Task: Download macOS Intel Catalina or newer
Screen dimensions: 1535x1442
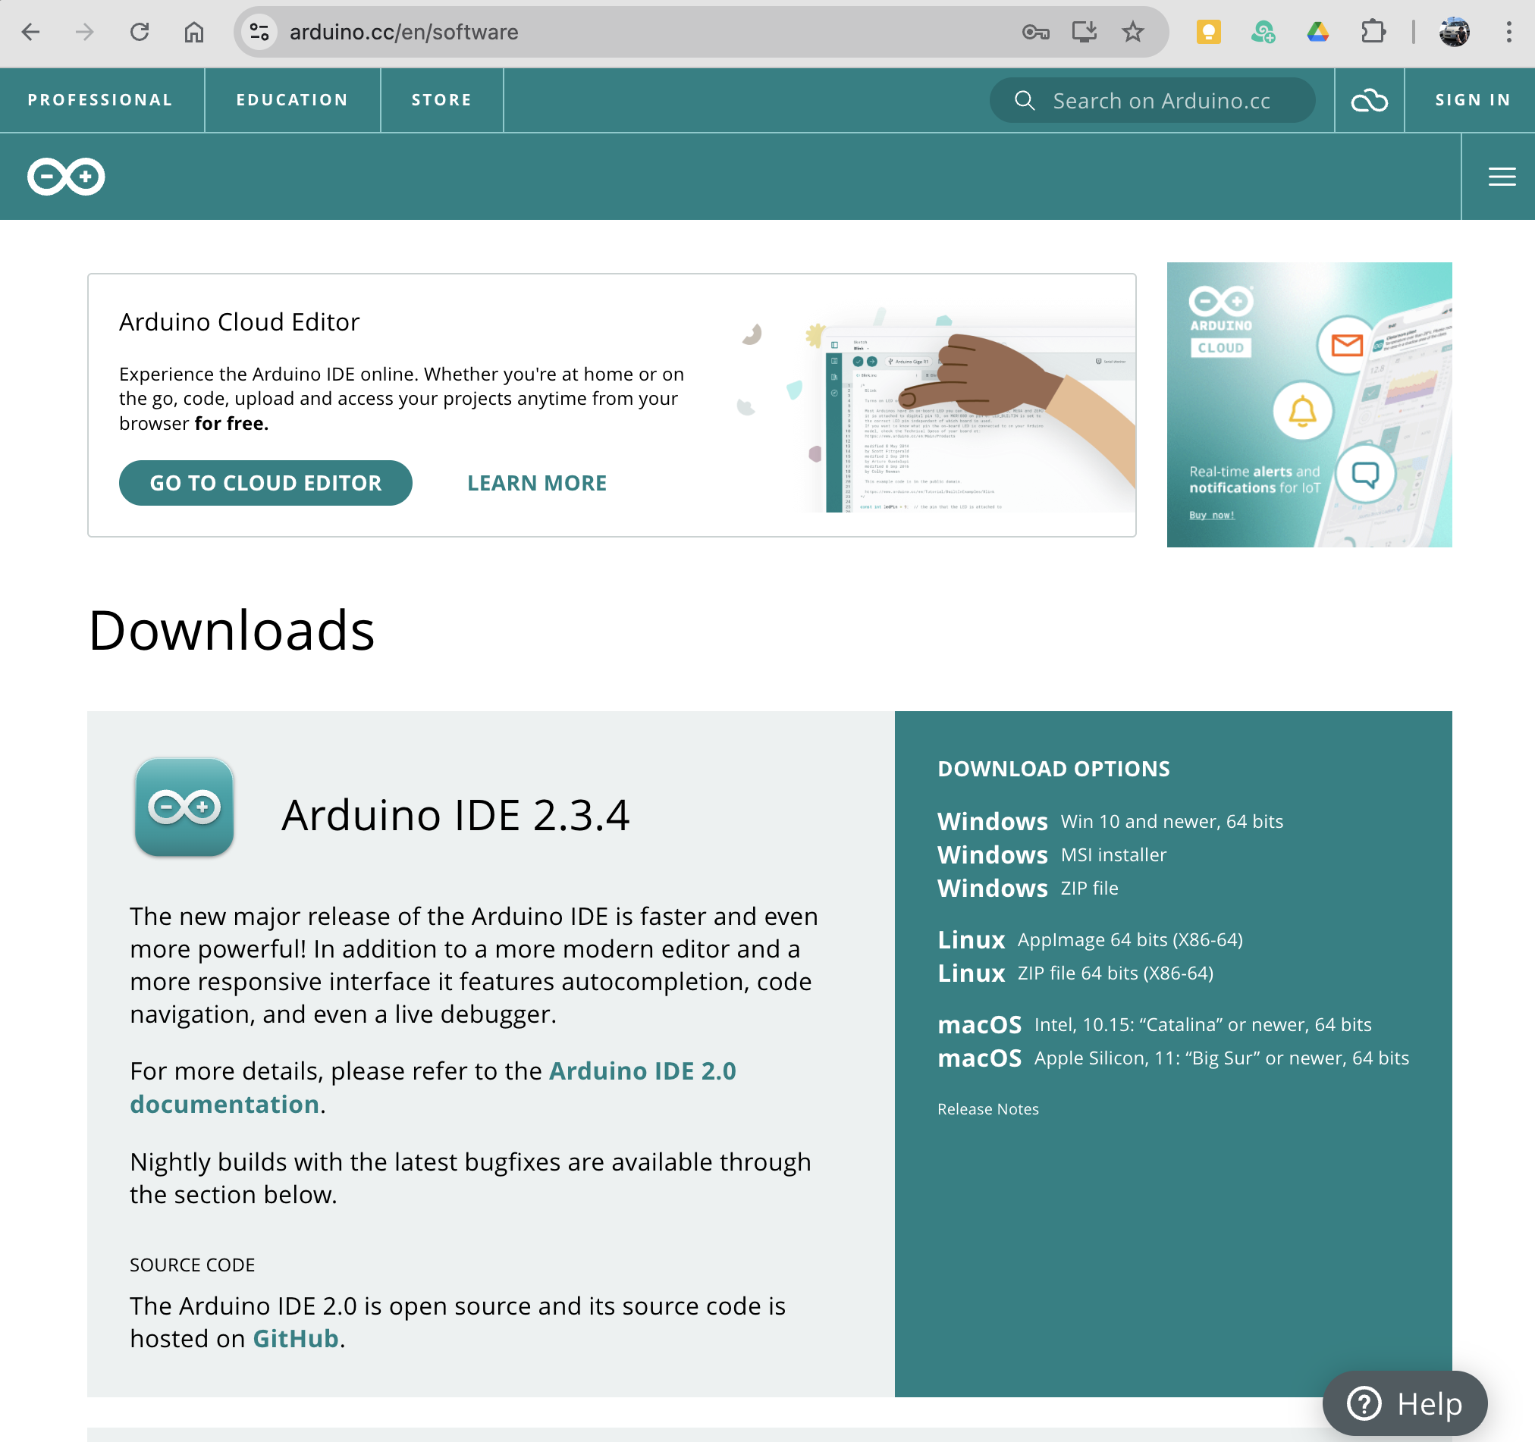Action: 1154,1024
